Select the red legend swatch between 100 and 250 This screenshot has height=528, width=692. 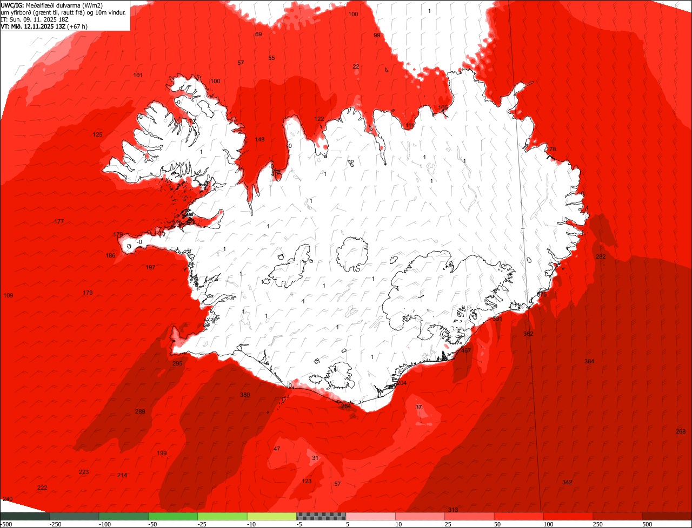pyautogui.click(x=568, y=516)
